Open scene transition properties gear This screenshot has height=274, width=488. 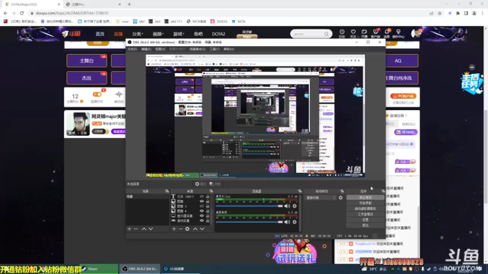(340, 197)
